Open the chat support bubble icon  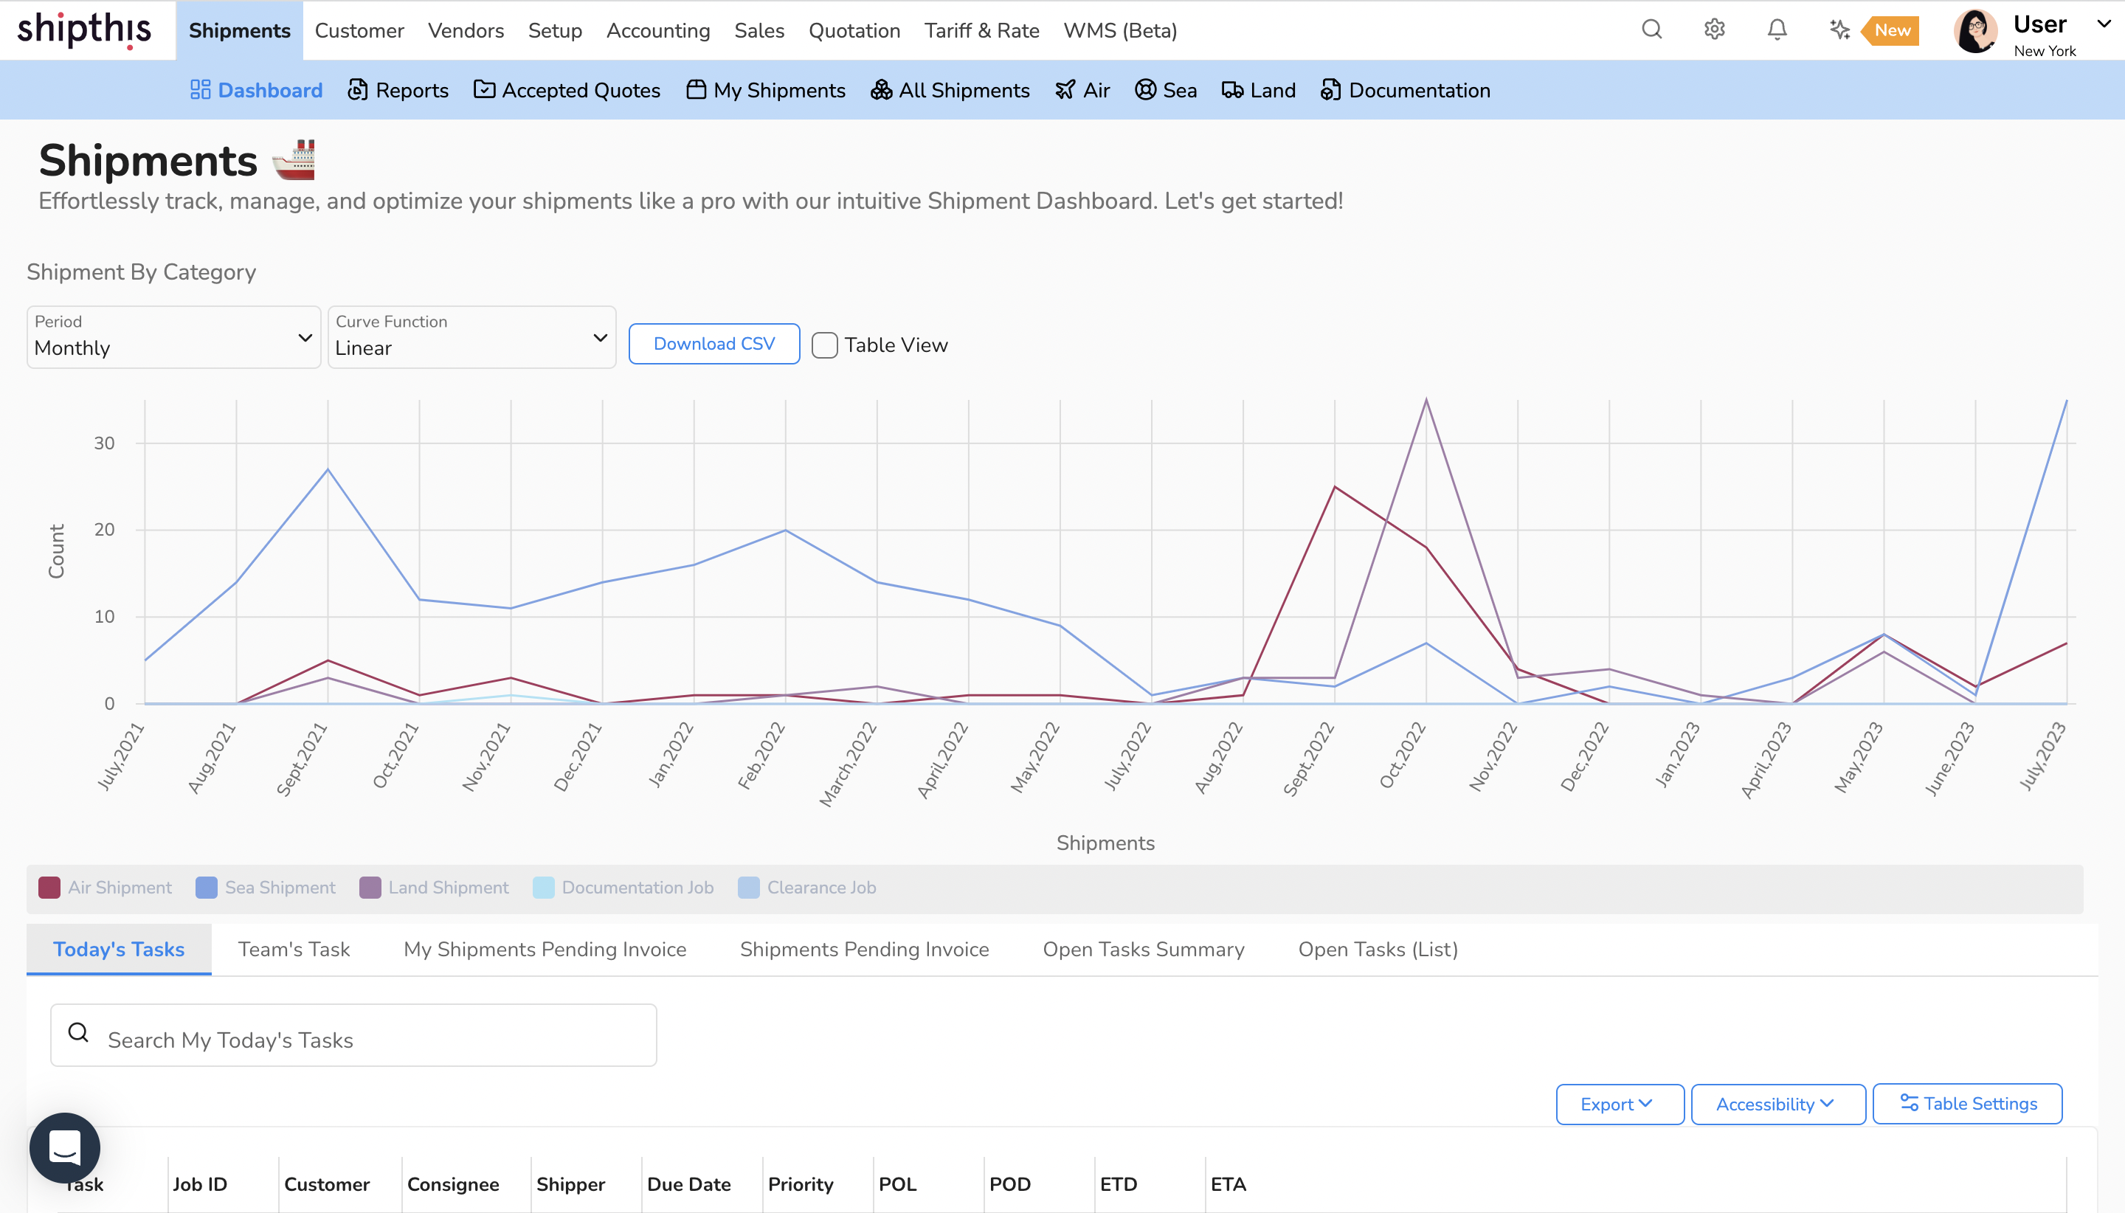[x=64, y=1147]
